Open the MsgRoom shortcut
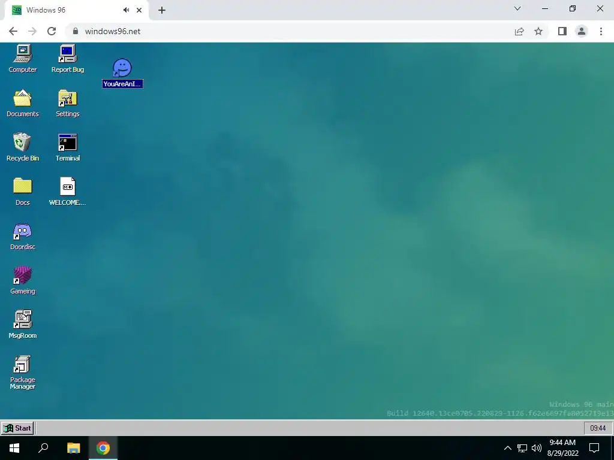The image size is (614, 460). tap(22, 325)
